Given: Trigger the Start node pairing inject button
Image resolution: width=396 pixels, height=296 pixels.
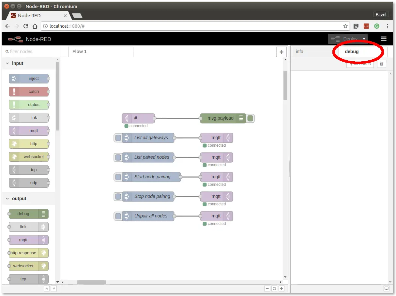Looking at the screenshot, I should [118, 177].
